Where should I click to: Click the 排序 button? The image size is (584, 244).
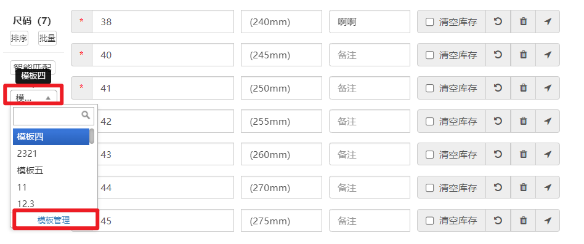19,38
